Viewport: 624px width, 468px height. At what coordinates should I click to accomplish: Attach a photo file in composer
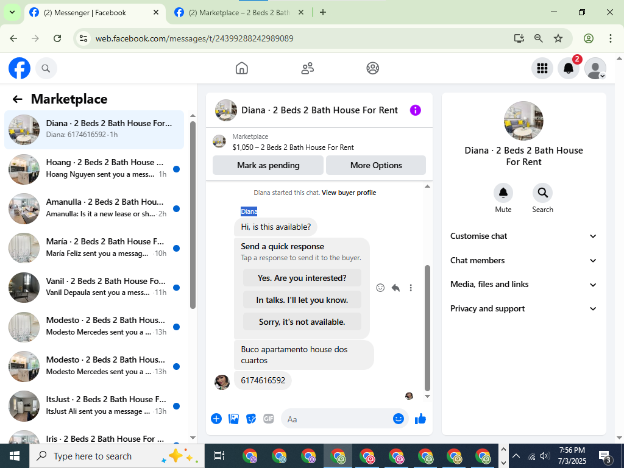[x=233, y=419]
